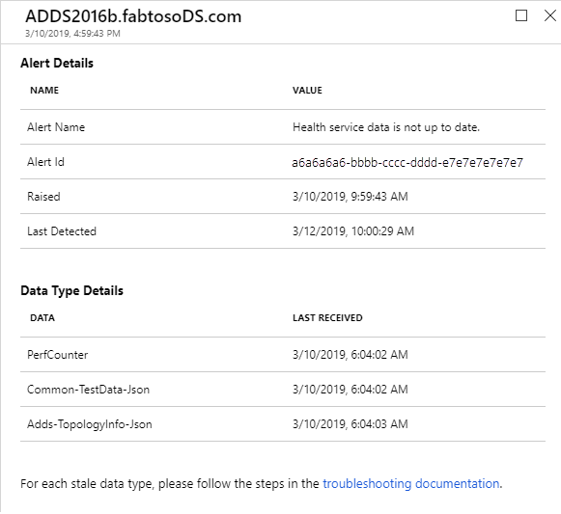The image size is (561, 514).
Task: Click PerfCounter last received time
Action: point(350,355)
